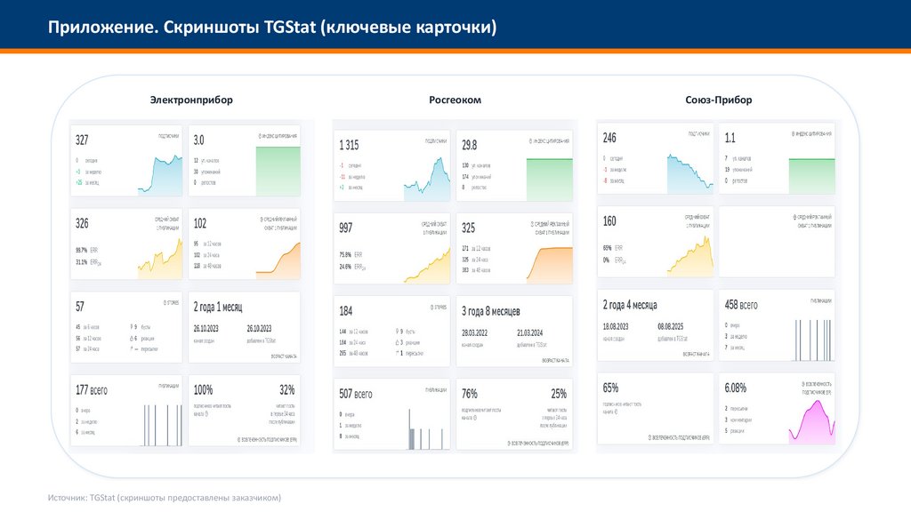Open the green citation chart beside 1.1
This screenshot has width=911, height=512.
(811, 176)
